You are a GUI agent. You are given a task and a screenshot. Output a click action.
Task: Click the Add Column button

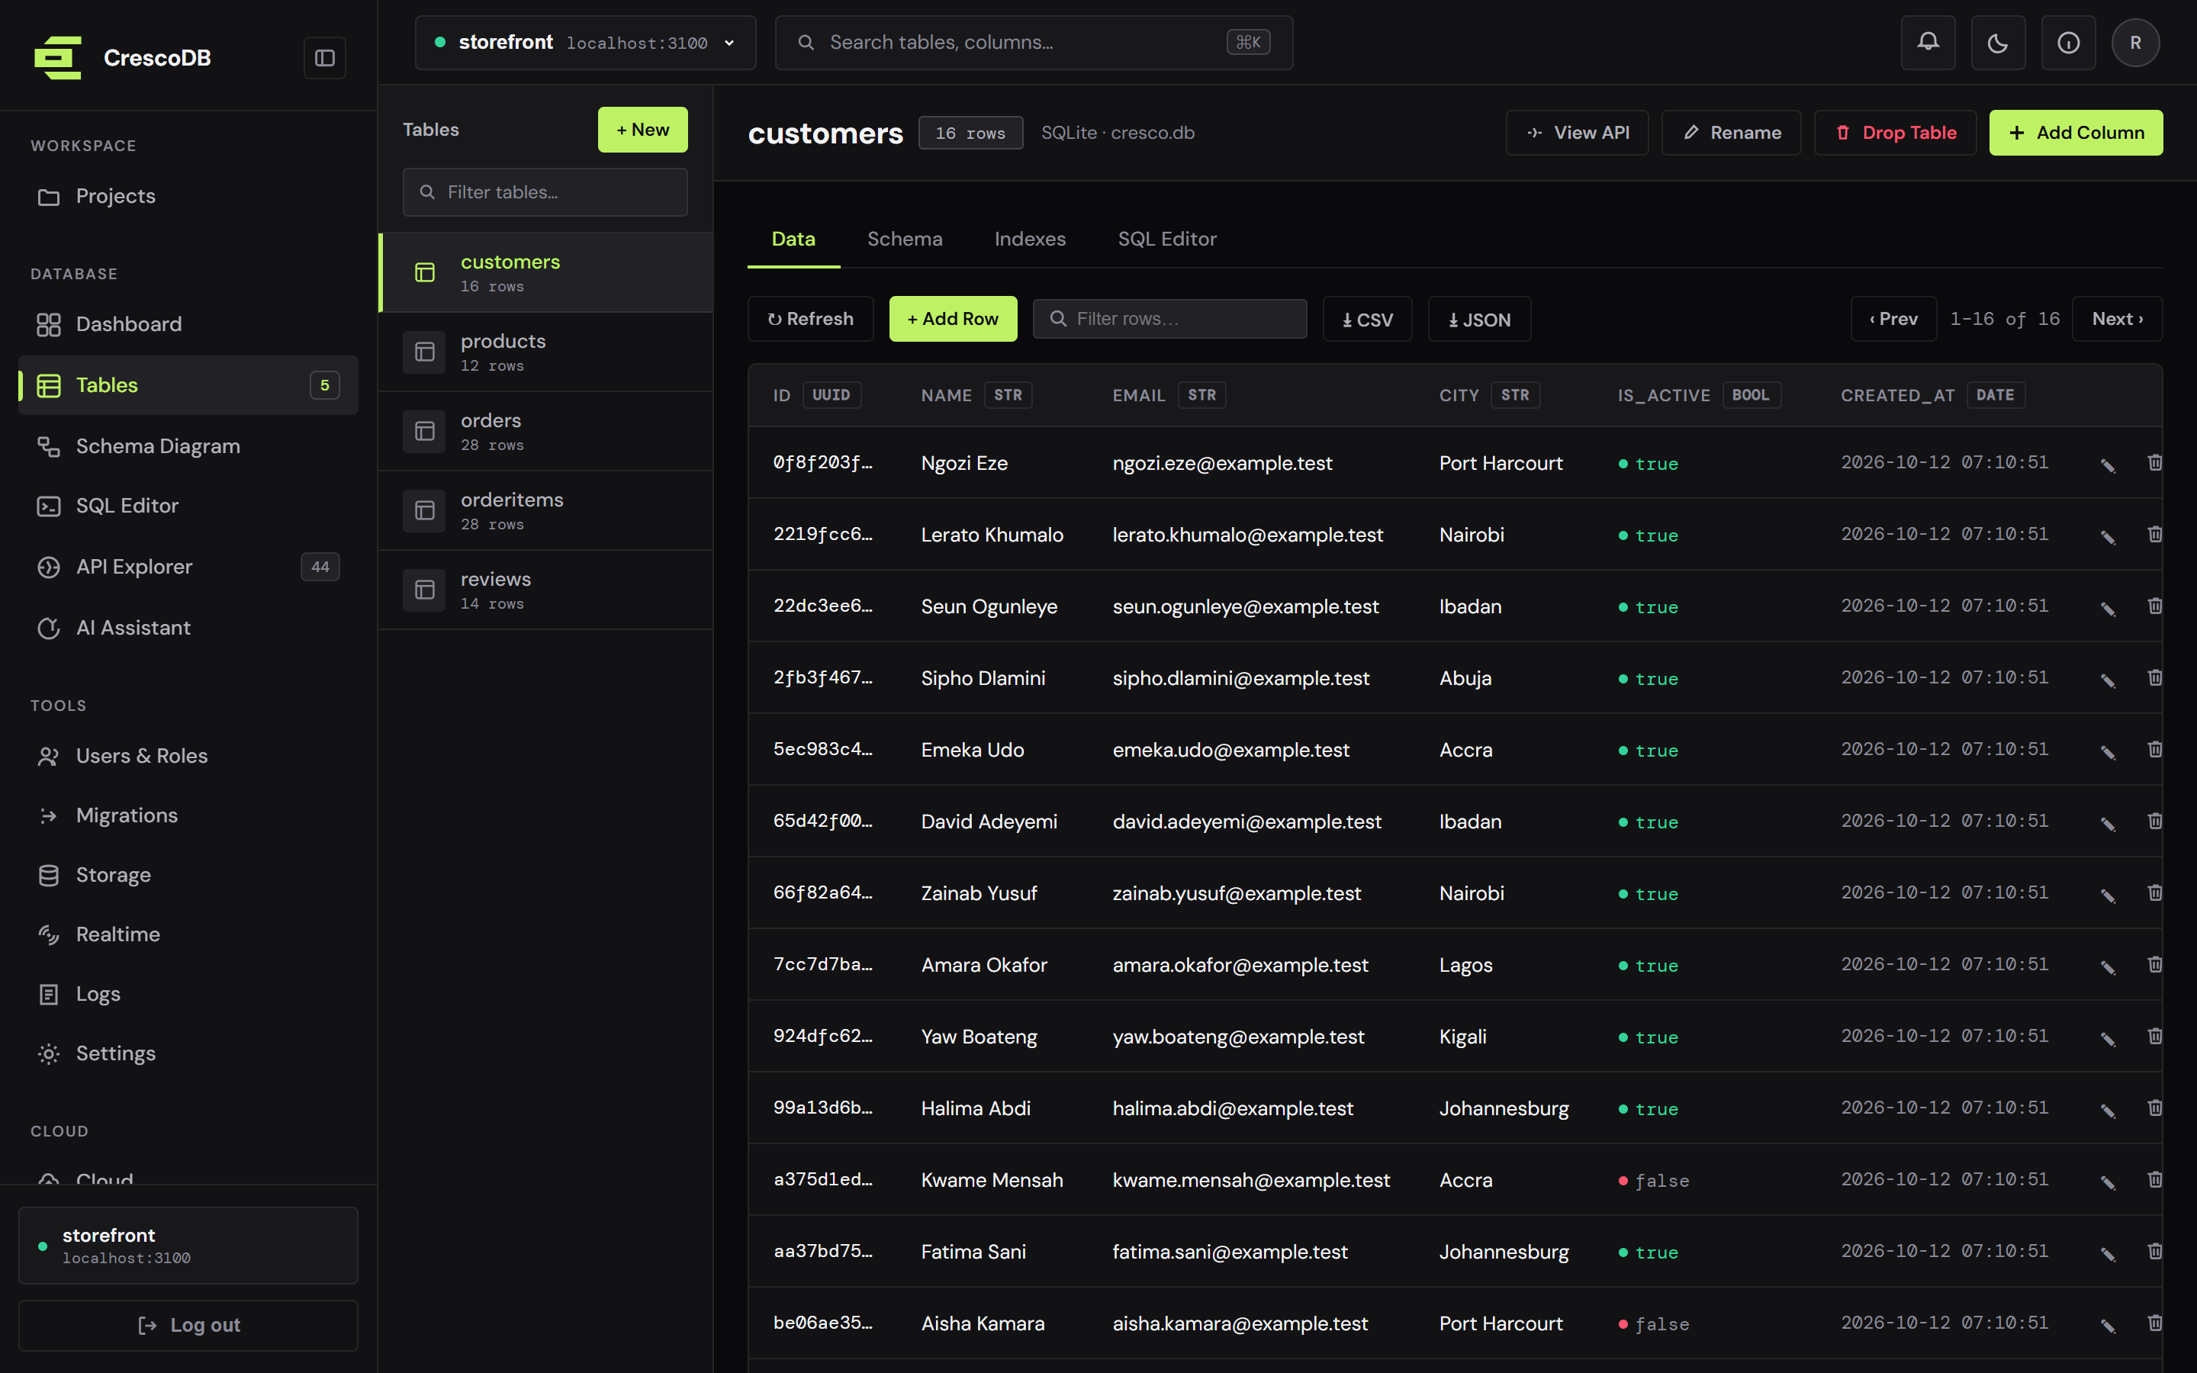click(x=2076, y=133)
